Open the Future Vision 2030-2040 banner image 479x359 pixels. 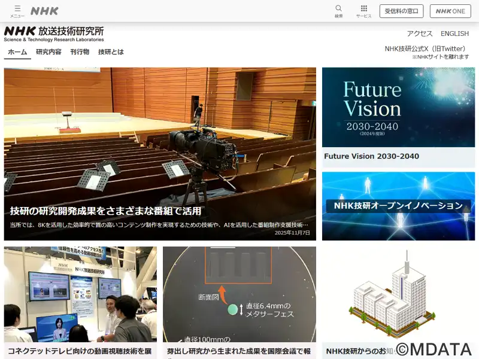point(398,107)
